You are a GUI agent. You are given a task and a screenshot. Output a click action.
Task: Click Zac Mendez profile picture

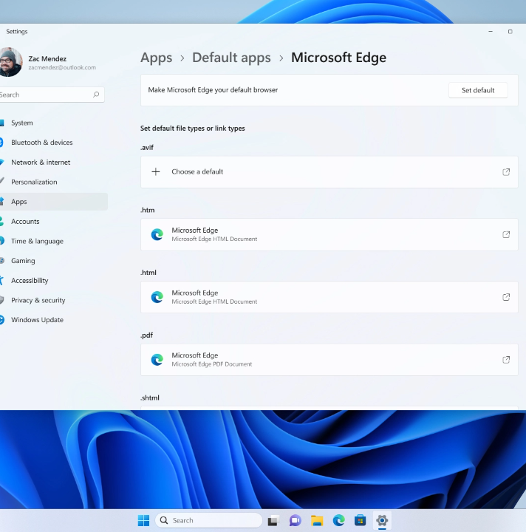click(10, 62)
